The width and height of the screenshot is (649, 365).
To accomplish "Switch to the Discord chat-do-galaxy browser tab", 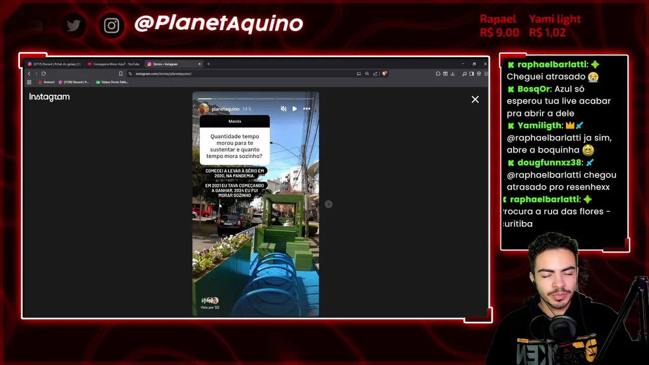I will (x=54, y=64).
